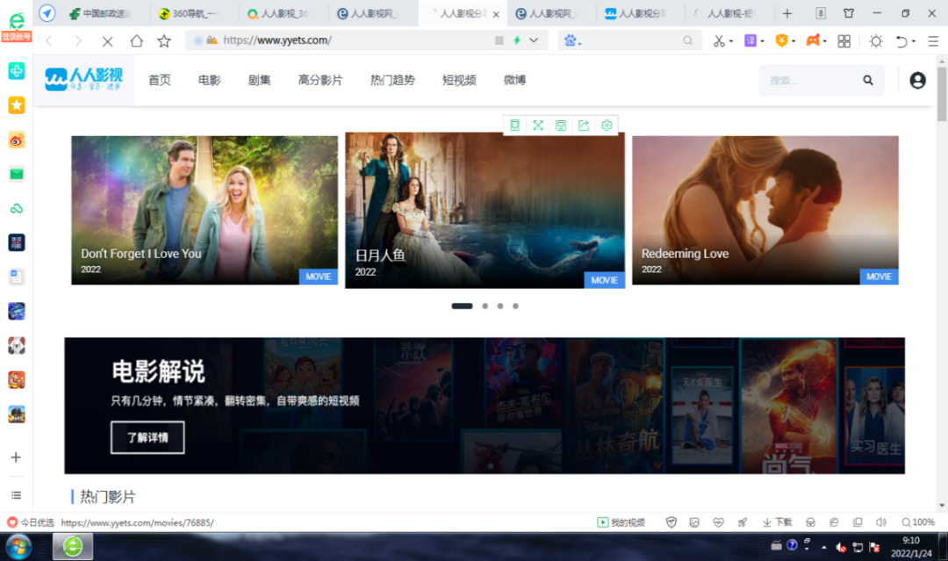Viewport: 948px width, 561px height.
Task: Open the 剧集 navigation item
Action: tap(259, 80)
